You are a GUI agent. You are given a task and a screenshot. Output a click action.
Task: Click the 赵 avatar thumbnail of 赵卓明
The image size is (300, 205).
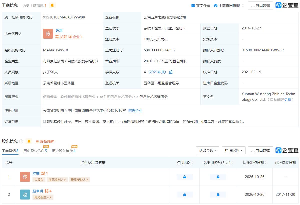tap(25, 195)
